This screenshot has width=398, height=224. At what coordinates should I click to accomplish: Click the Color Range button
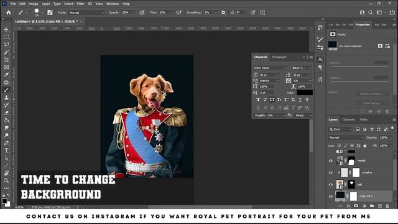point(372,103)
